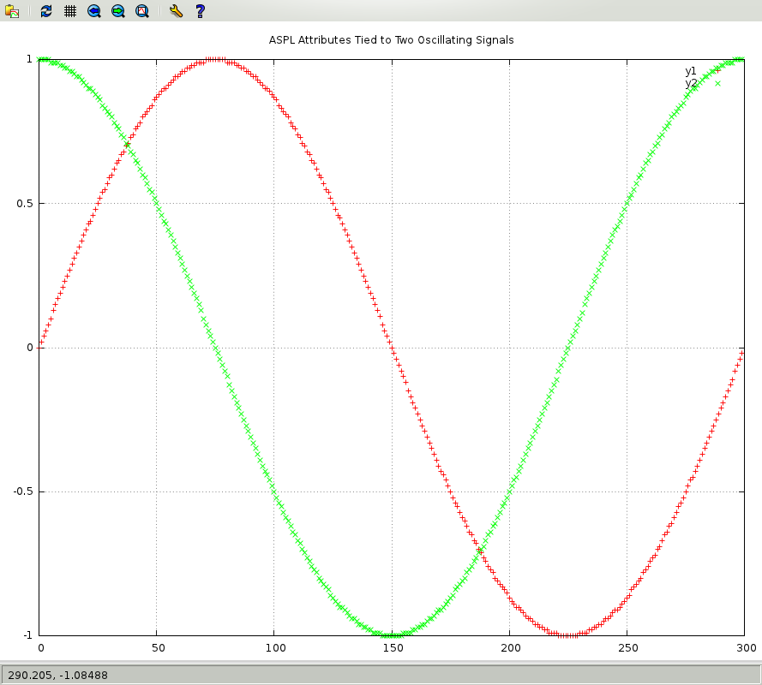Click the peak of the red y1 curve
Viewport: 762px width, 685px height.
click(x=216, y=59)
